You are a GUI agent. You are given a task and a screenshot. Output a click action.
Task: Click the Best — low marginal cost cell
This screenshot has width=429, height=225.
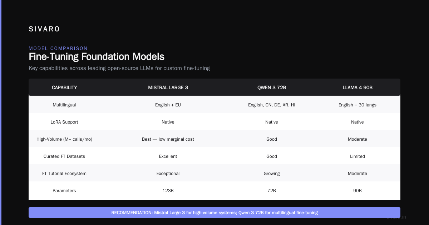[x=168, y=139]
